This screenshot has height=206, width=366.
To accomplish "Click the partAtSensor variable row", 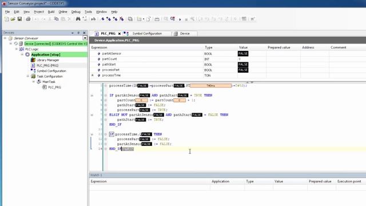I will tap(228, 54).
